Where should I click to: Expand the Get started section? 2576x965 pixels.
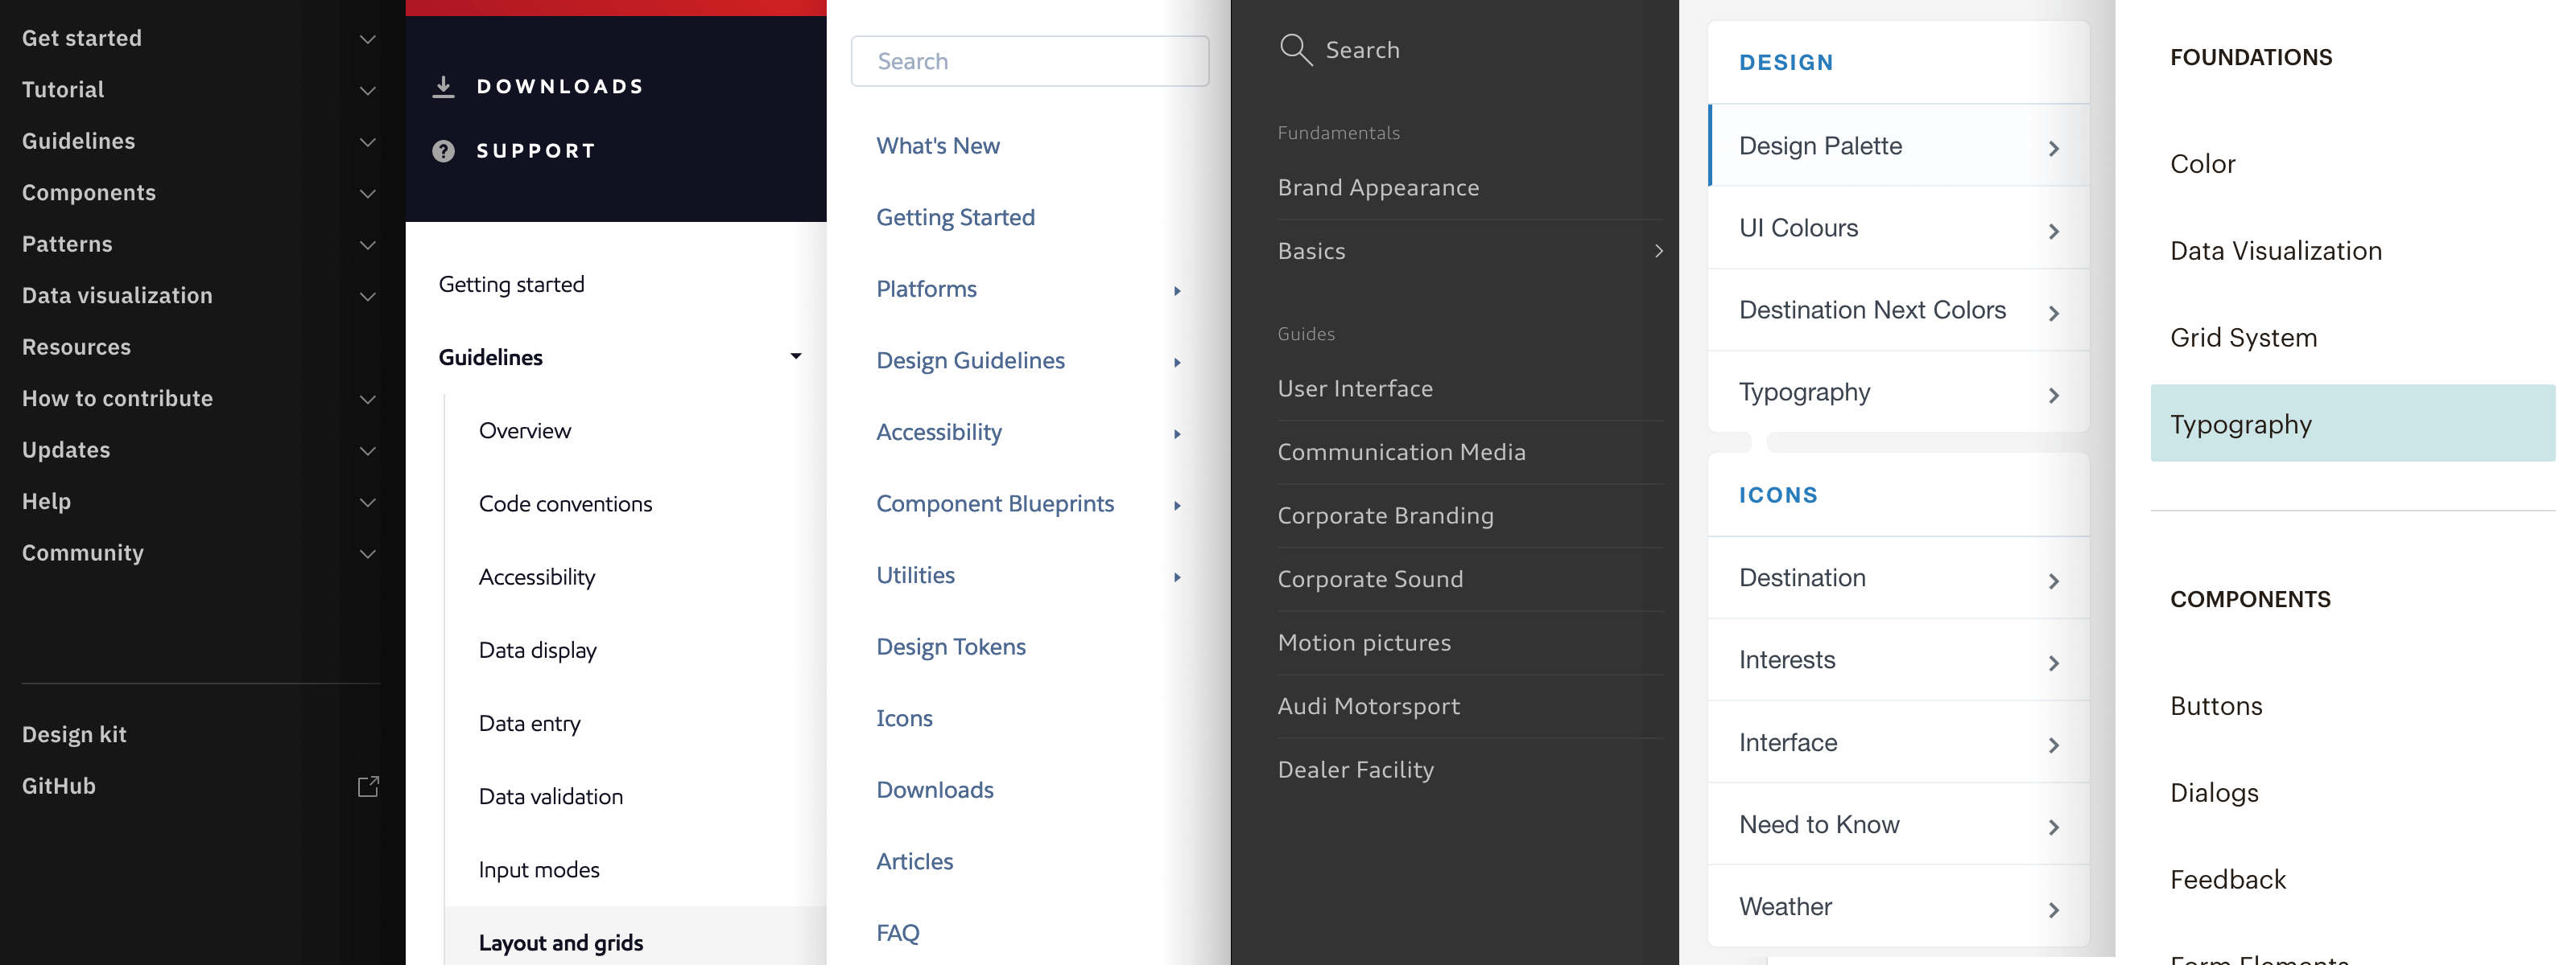[x=367, y=39]
